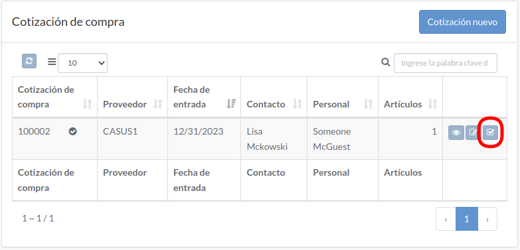
Task: Sort by Cotización de compra column
Action: (x=87, y=104)
